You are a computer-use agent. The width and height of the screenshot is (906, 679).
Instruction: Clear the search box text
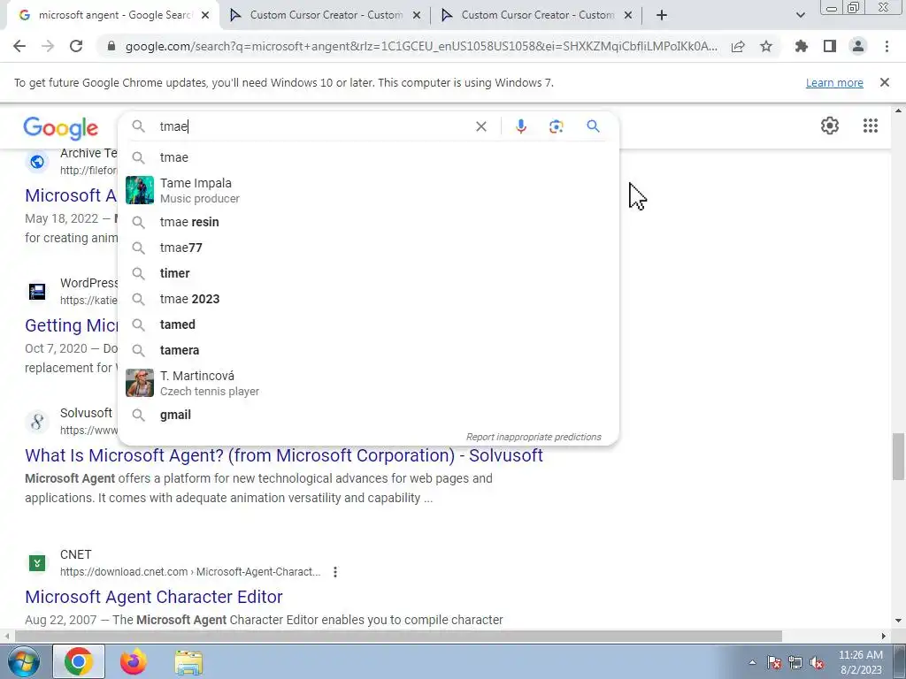point(480,126)
